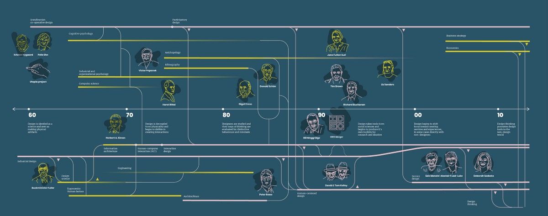Click the Cognitive psychology label
The width and height of the screenshot is (548, 216).
81,33
